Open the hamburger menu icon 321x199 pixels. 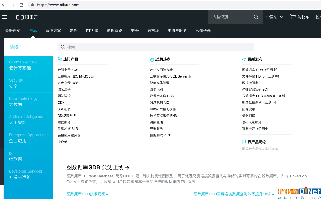tap(5, 17)
